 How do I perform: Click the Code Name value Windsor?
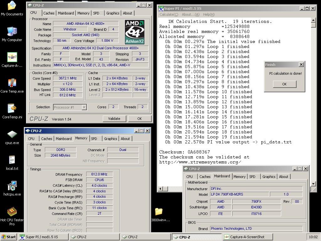tap(70, 29)
